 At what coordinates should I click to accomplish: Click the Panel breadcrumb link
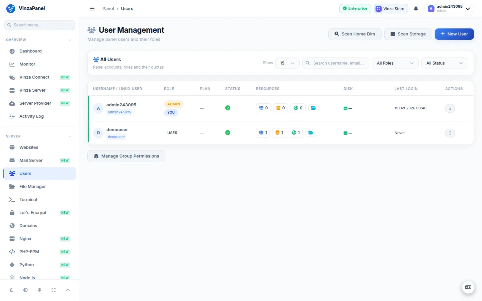tap(108, 9)
